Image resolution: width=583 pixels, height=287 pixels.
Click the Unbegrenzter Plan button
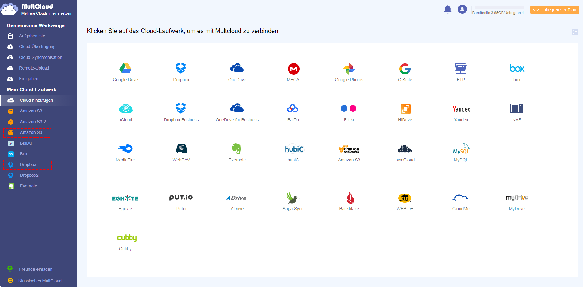tap(555, 10)
